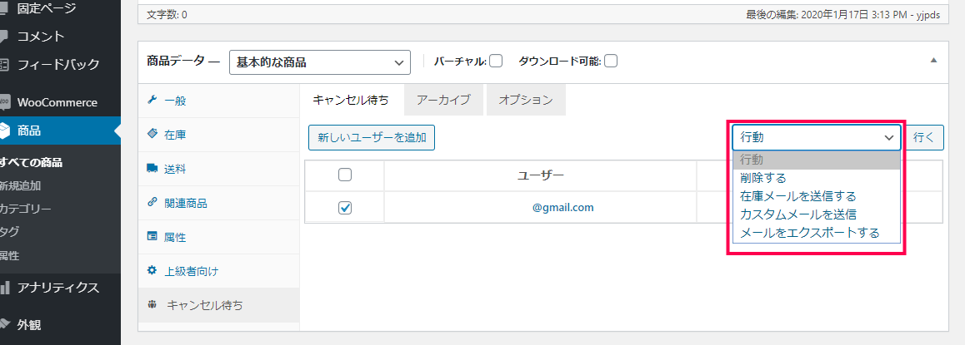The width and height of the screenshot is (965, 345).
Task: Switch to the オプション tab
Action: pos(526,100)
